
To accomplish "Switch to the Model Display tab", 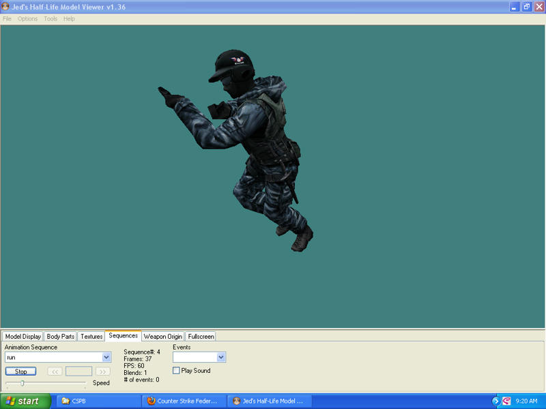I will [23, 336].
